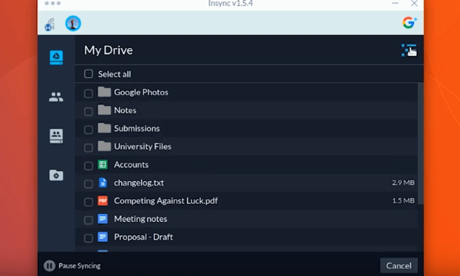This screenshot has width=460, height=276.
Task: Click the Google Photos folder icon
Action: [x=104, y=92]
